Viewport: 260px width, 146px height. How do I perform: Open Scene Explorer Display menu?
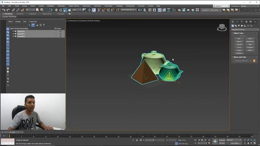[18, 21]
